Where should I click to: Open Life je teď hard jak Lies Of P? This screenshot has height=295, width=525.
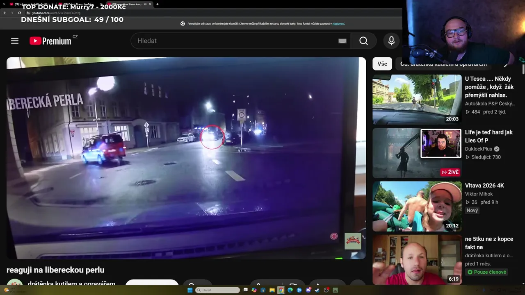pyautogui.click(x=489, y=136)
